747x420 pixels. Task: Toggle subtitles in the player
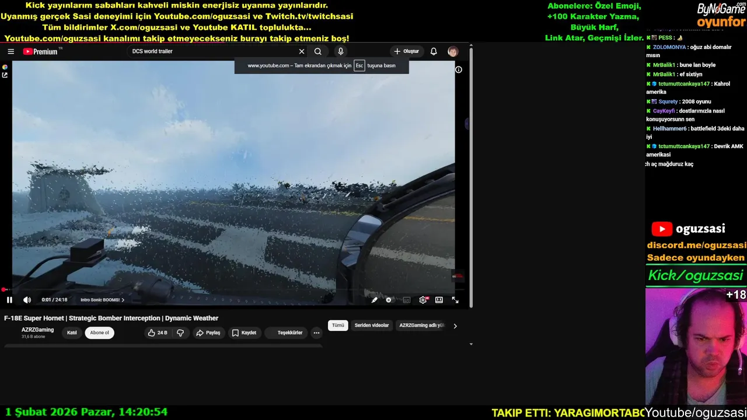click(x=407, y=300)
